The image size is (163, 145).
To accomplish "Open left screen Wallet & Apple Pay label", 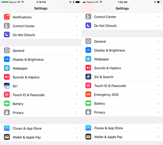I will click(27, 137).
